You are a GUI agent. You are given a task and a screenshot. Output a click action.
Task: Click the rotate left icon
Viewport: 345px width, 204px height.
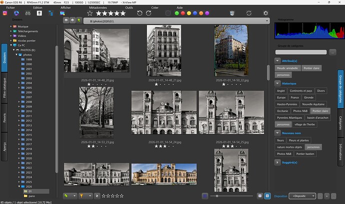[139, 13]
